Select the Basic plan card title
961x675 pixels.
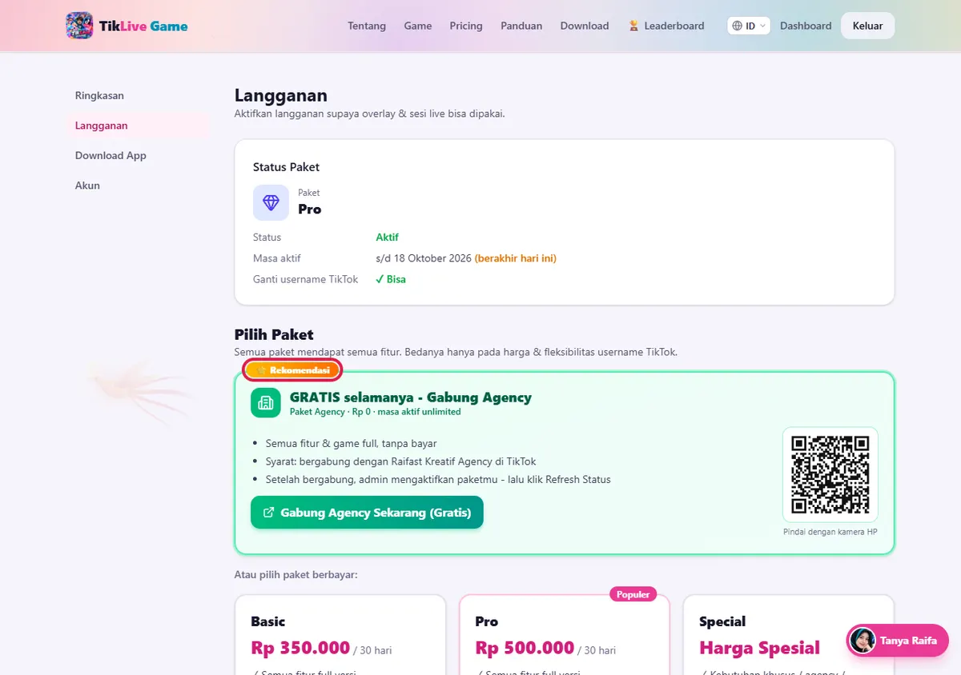[x=267, y=621]
